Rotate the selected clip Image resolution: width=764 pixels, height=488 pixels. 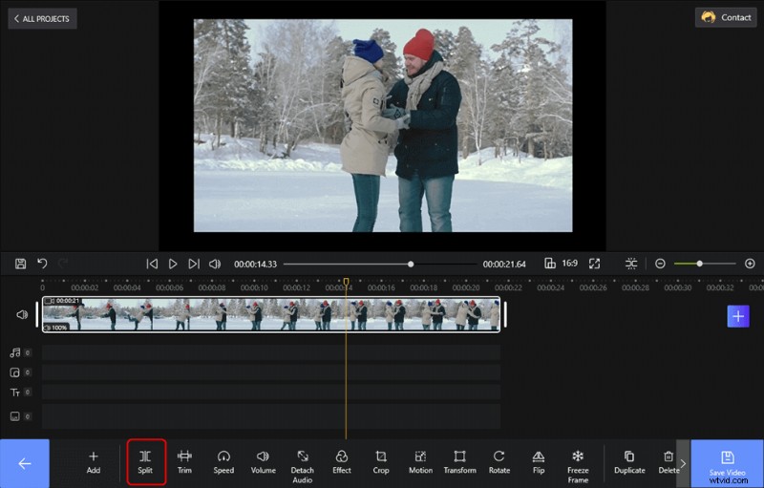coord(499,462)
